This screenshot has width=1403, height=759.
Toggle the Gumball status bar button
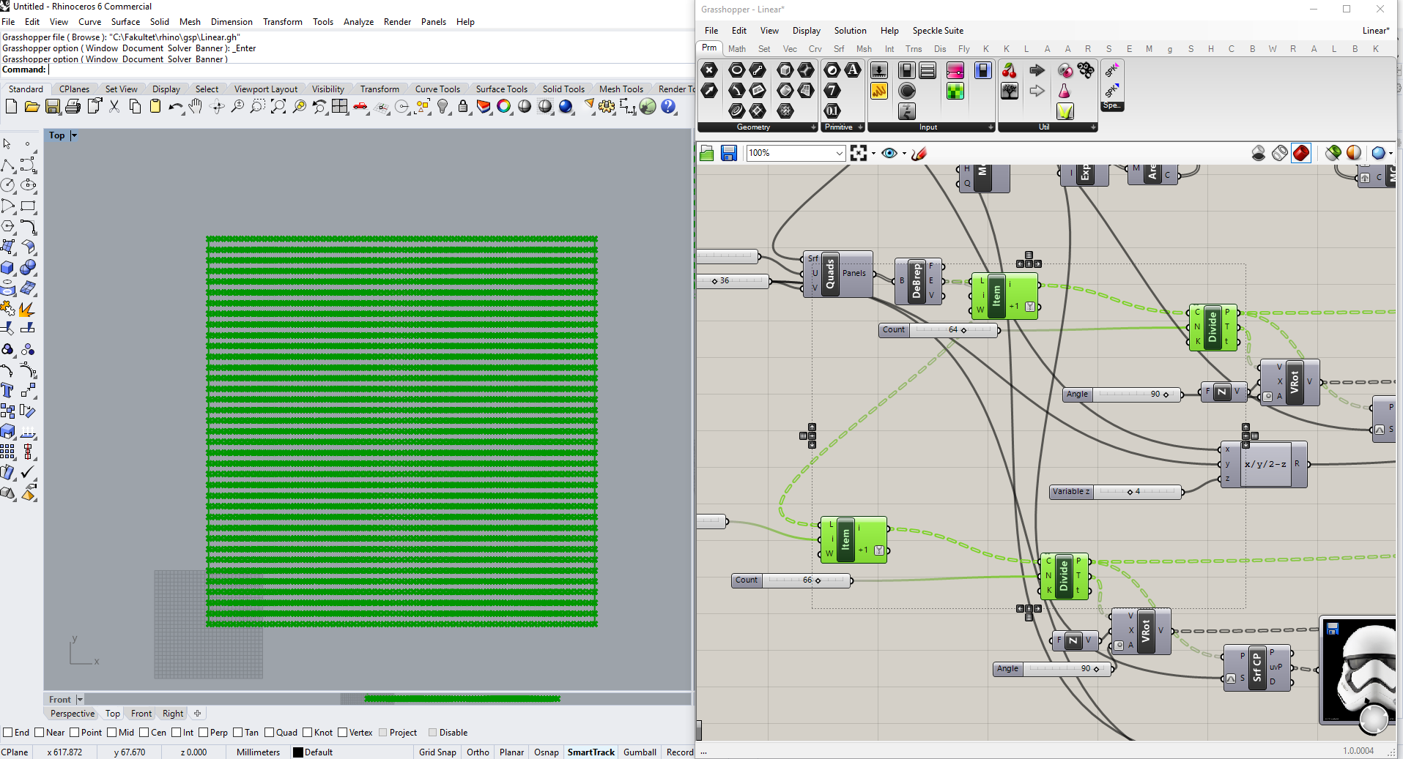[640, 752]
